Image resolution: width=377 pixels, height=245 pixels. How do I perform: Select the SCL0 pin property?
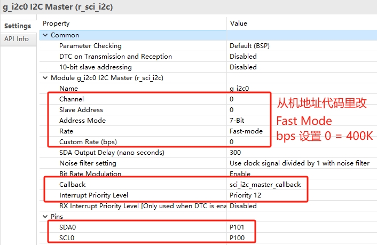tap(67, 238)
